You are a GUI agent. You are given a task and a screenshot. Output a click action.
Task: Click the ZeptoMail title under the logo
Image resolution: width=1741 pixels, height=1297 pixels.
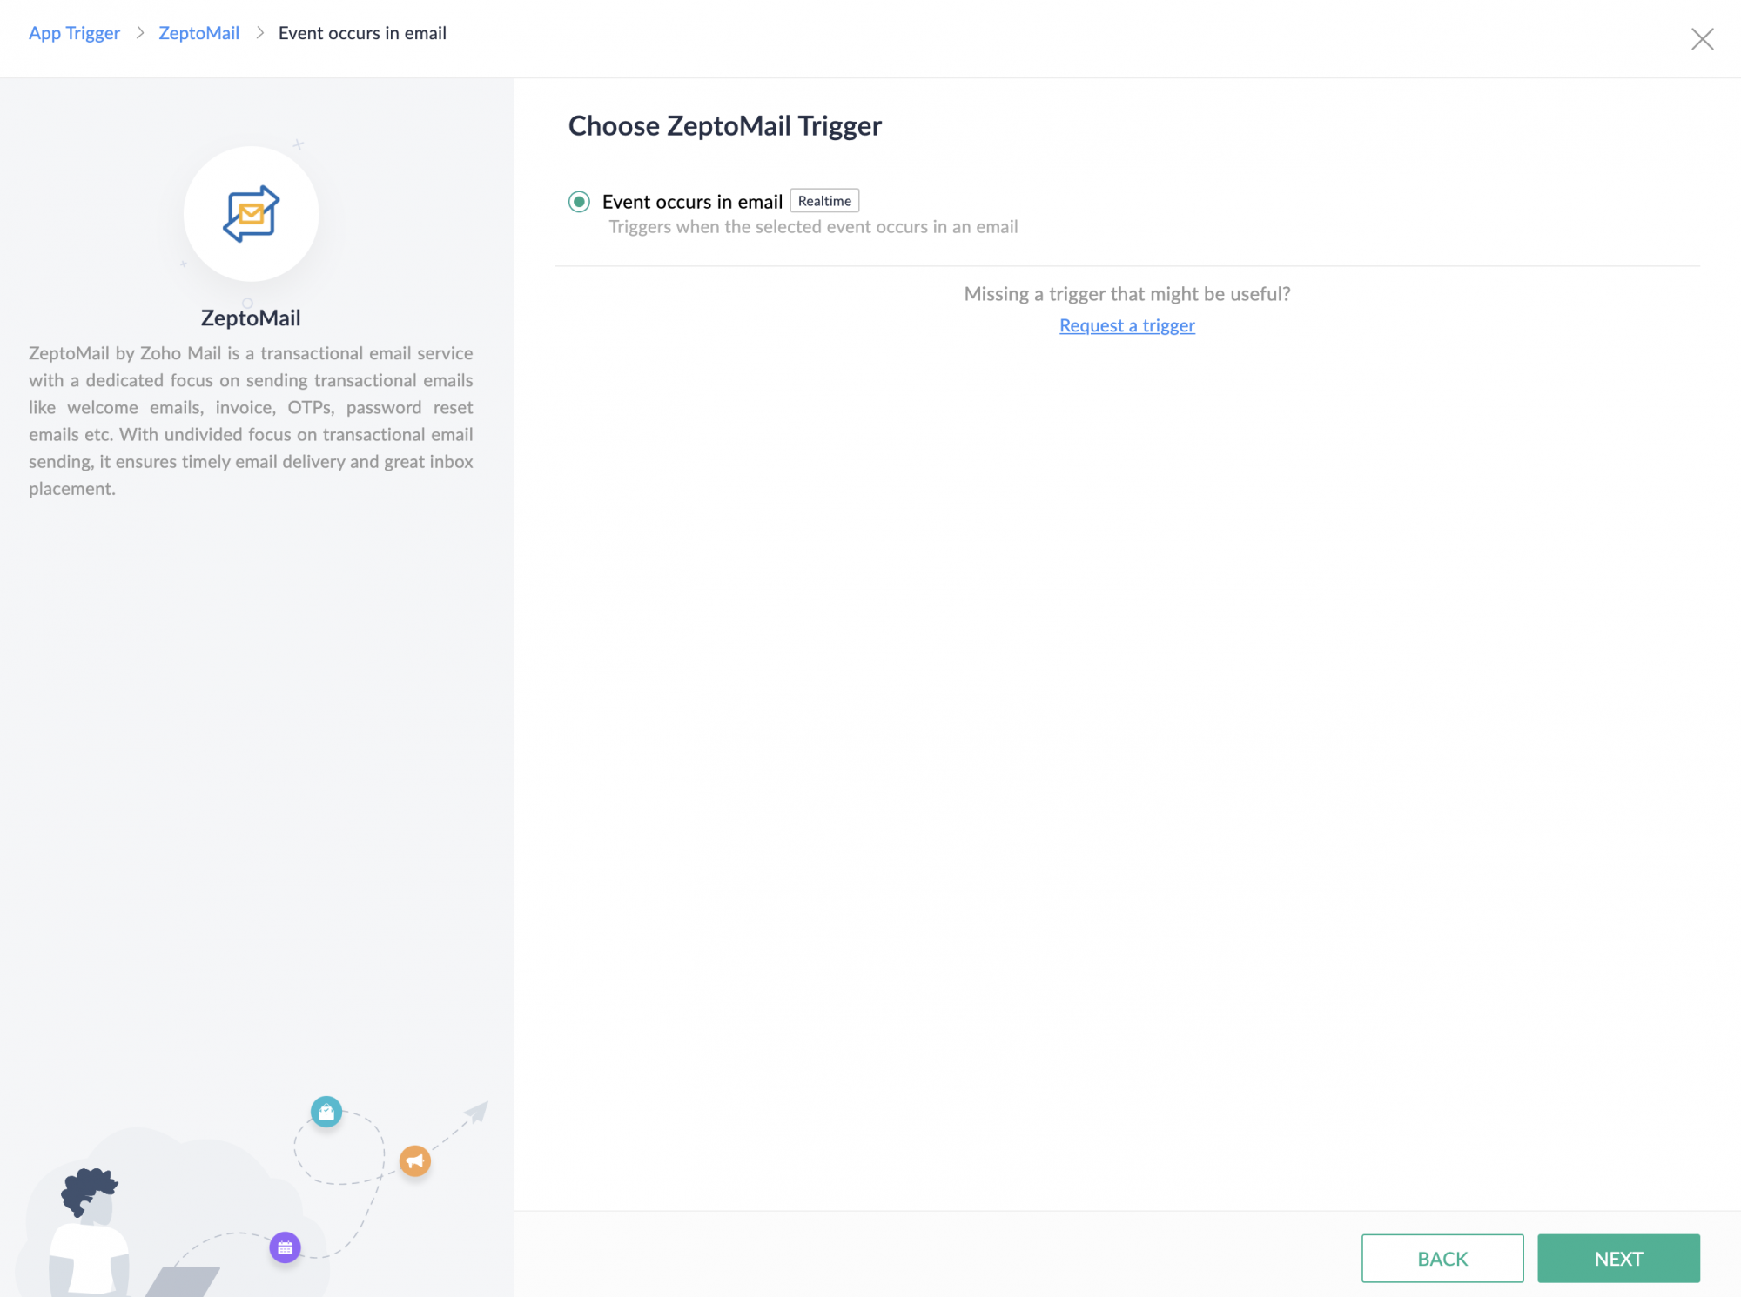pos(251,318)
